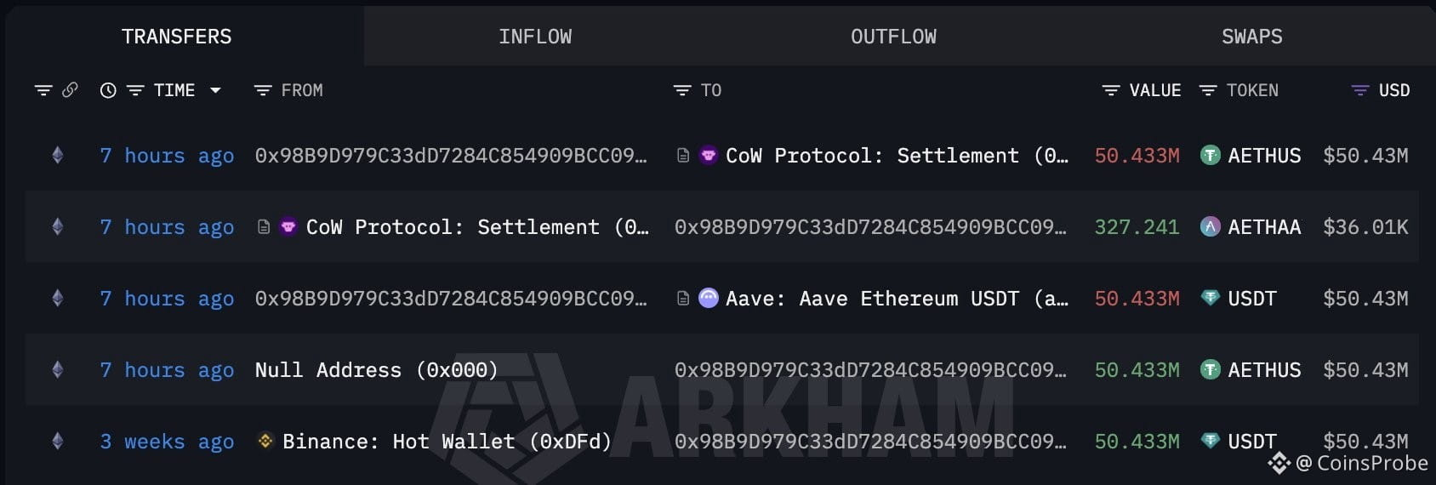Open the FROM column filter
Viewport: 1436px width, 485px height.
[x=263, y=90]
